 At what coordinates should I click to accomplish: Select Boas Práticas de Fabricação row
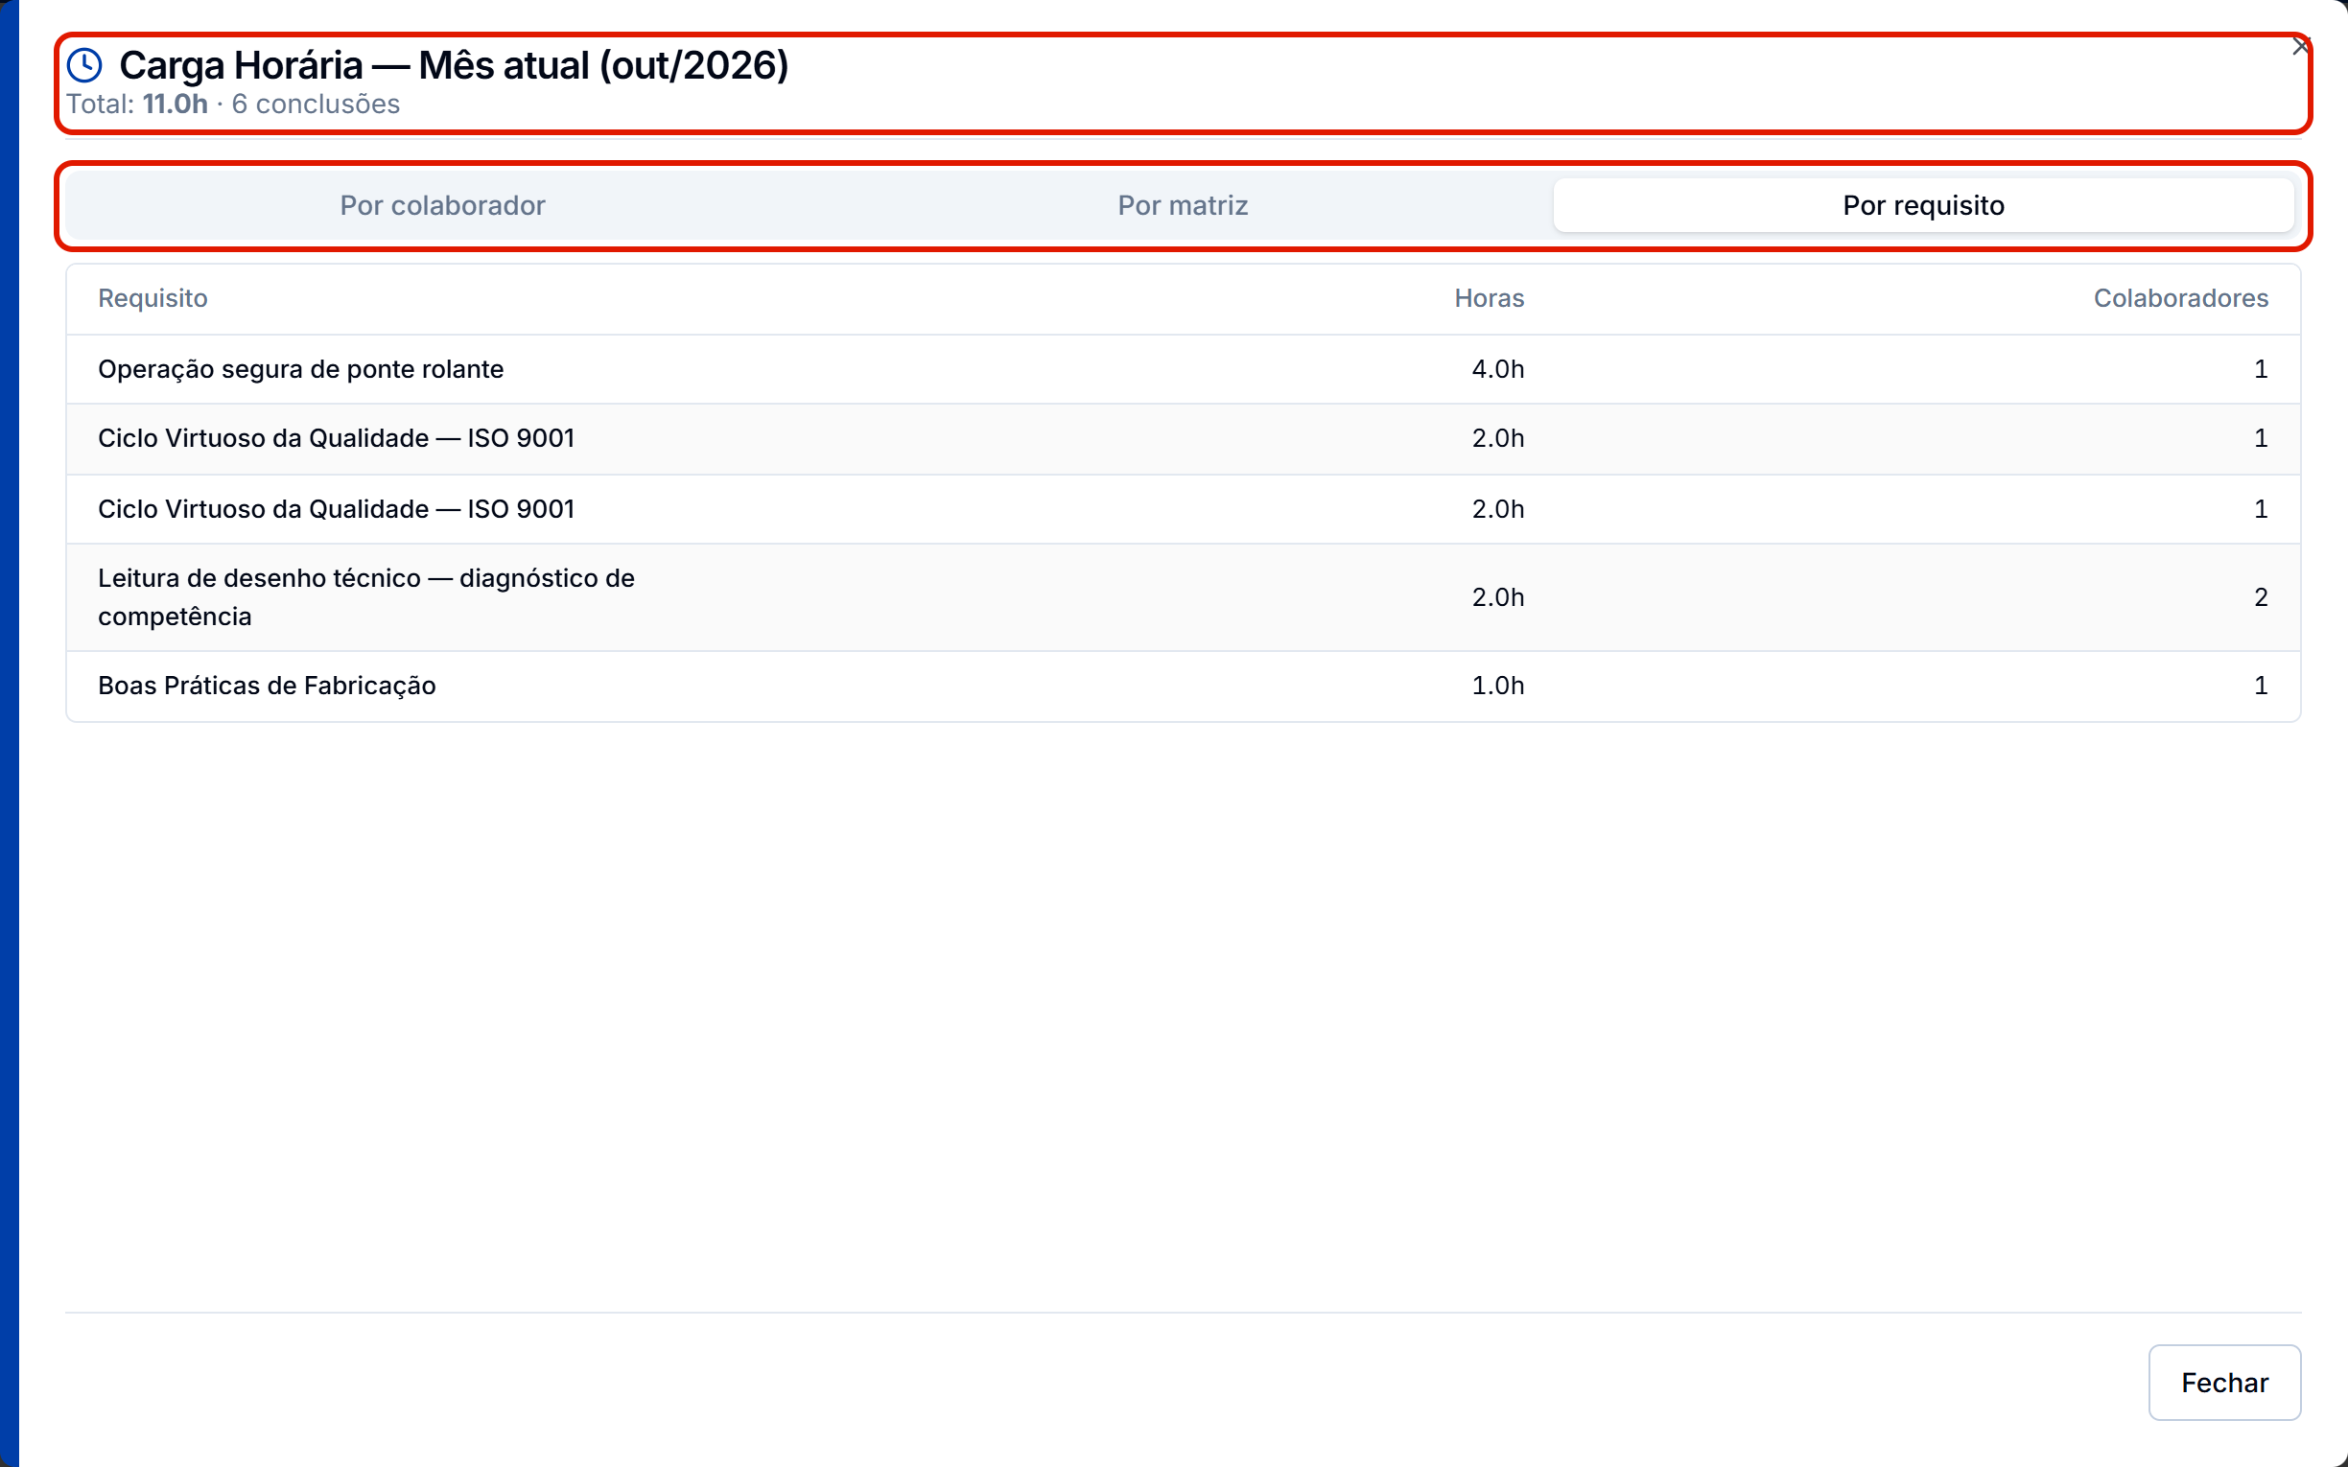(x=1183, y=686)
